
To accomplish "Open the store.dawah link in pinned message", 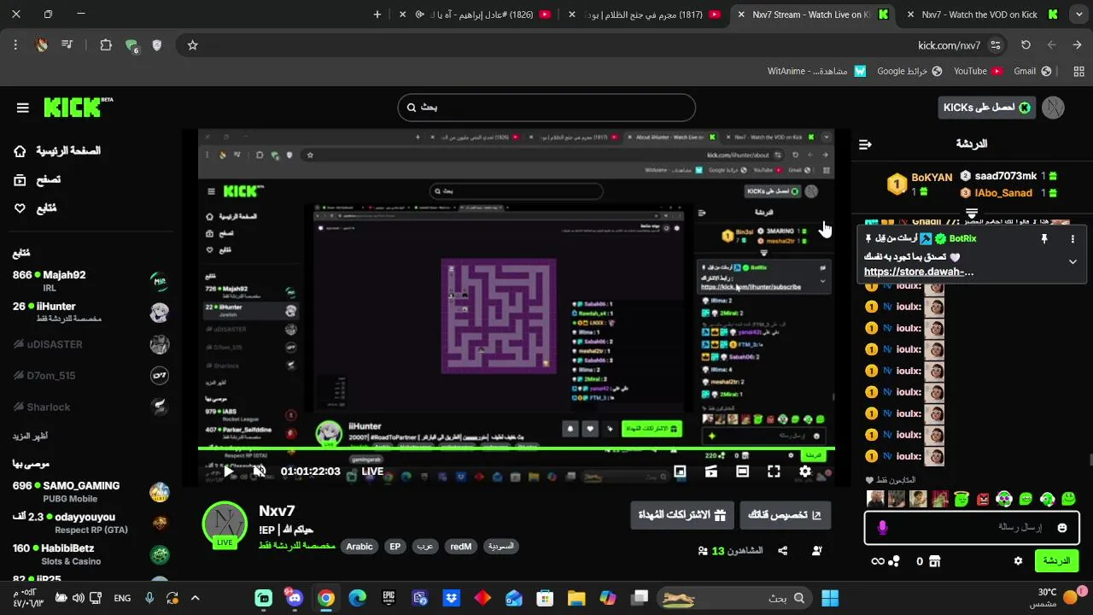I will [919, 272].
